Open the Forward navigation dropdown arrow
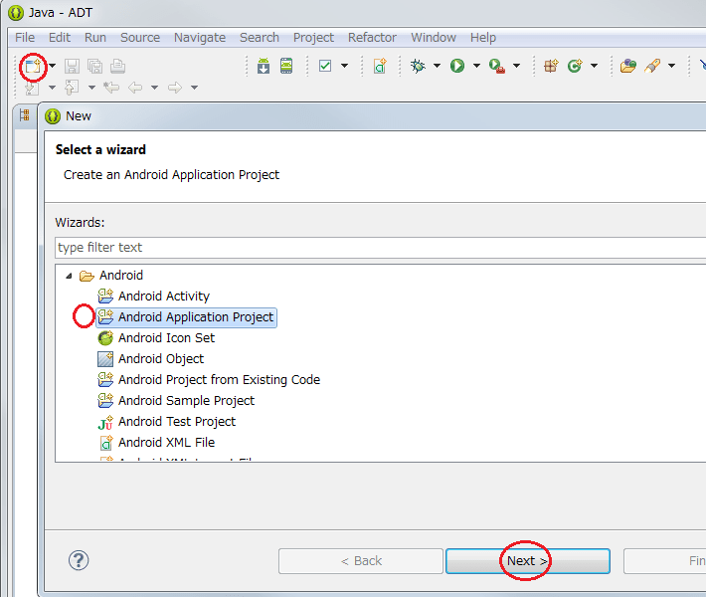The image size is (706, 597). coord(194,88)
